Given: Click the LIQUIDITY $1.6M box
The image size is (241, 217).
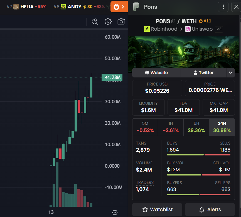Looking at the screenshot, I should pyautogui.click(x=148, y=107).
